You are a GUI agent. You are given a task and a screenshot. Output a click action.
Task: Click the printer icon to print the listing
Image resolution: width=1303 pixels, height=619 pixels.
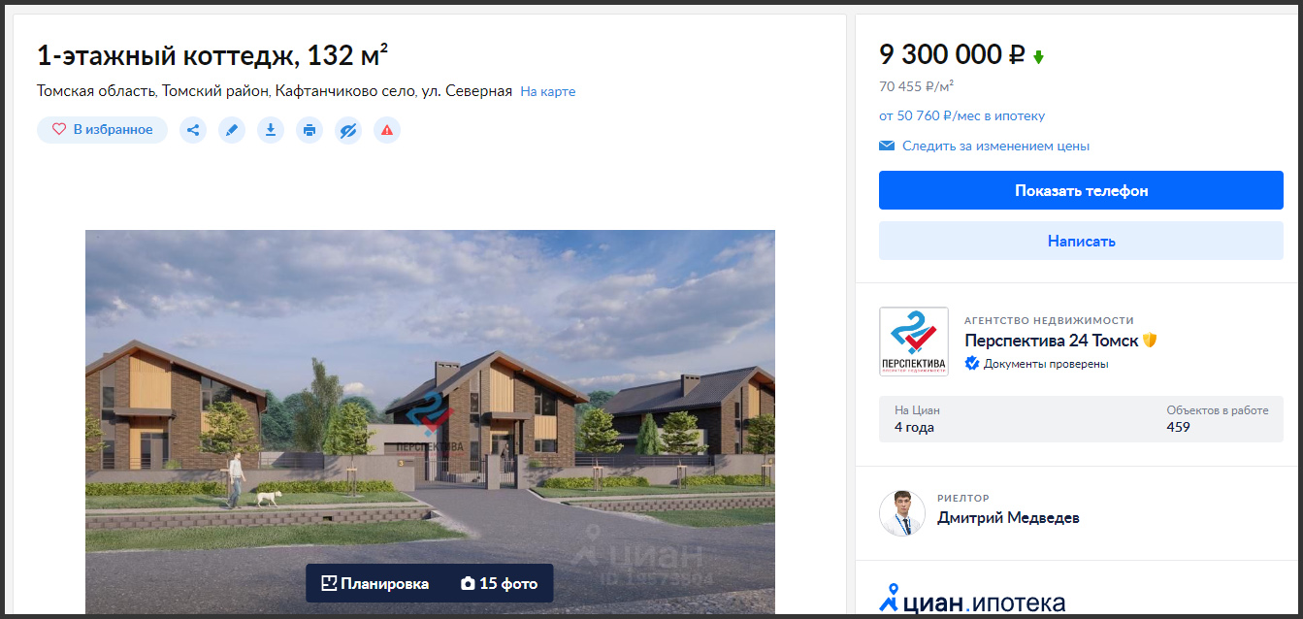(x=309, y=130)
